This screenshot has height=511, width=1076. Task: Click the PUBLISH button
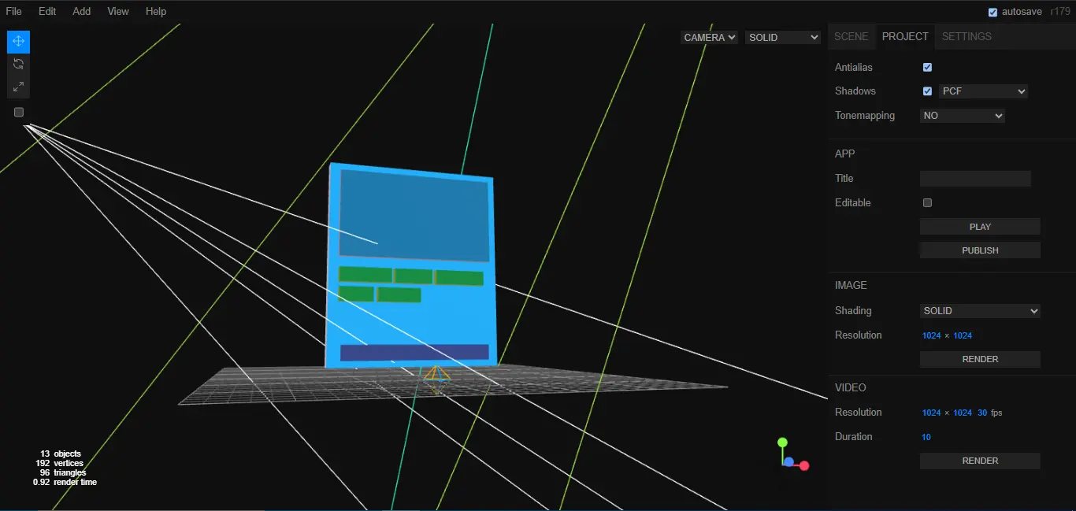(980, 250)
